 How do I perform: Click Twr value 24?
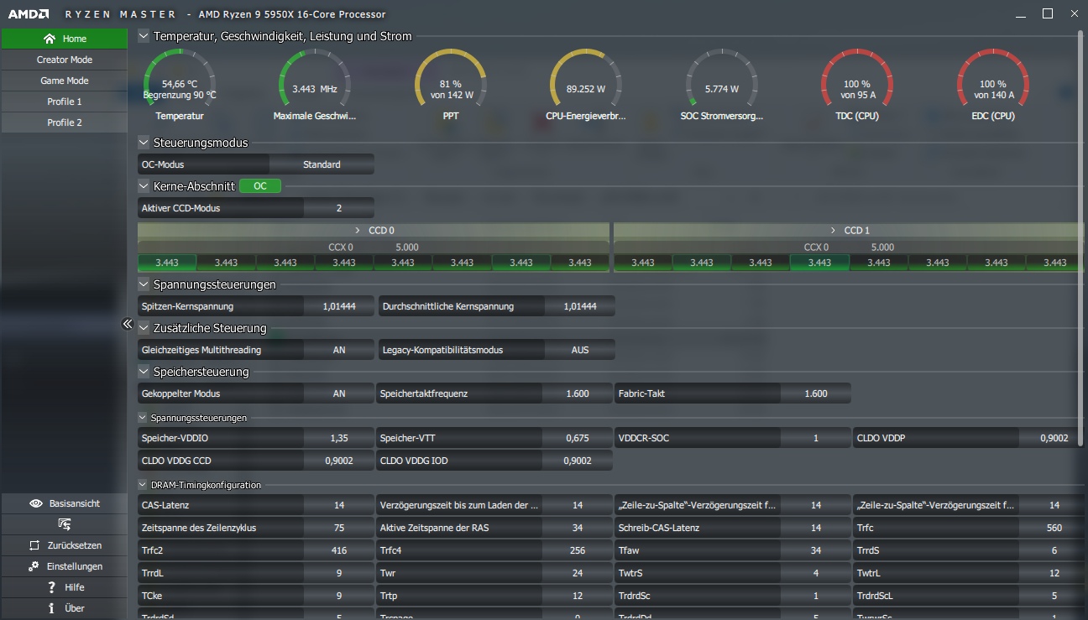pyautogui.click(x=578, y=573)
